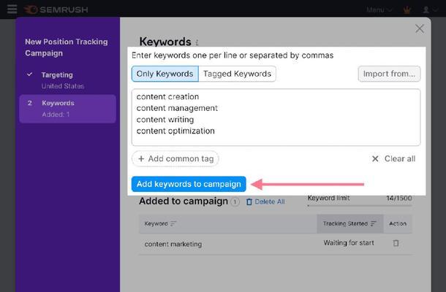Click the 'content marketing' keyword cell
The image size is (446, 292).
pos(173,245)
